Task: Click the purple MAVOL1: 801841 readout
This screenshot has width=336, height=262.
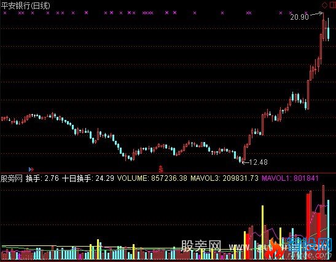Action: coord(290,178)
